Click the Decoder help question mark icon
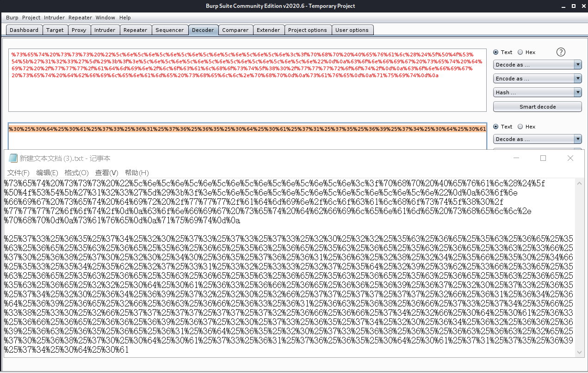The height and width of the screenshot is (373, 588). (561, 52)
